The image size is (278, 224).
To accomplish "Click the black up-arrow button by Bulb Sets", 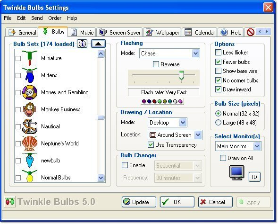I will pyautogui.click(x=98, y=44).
